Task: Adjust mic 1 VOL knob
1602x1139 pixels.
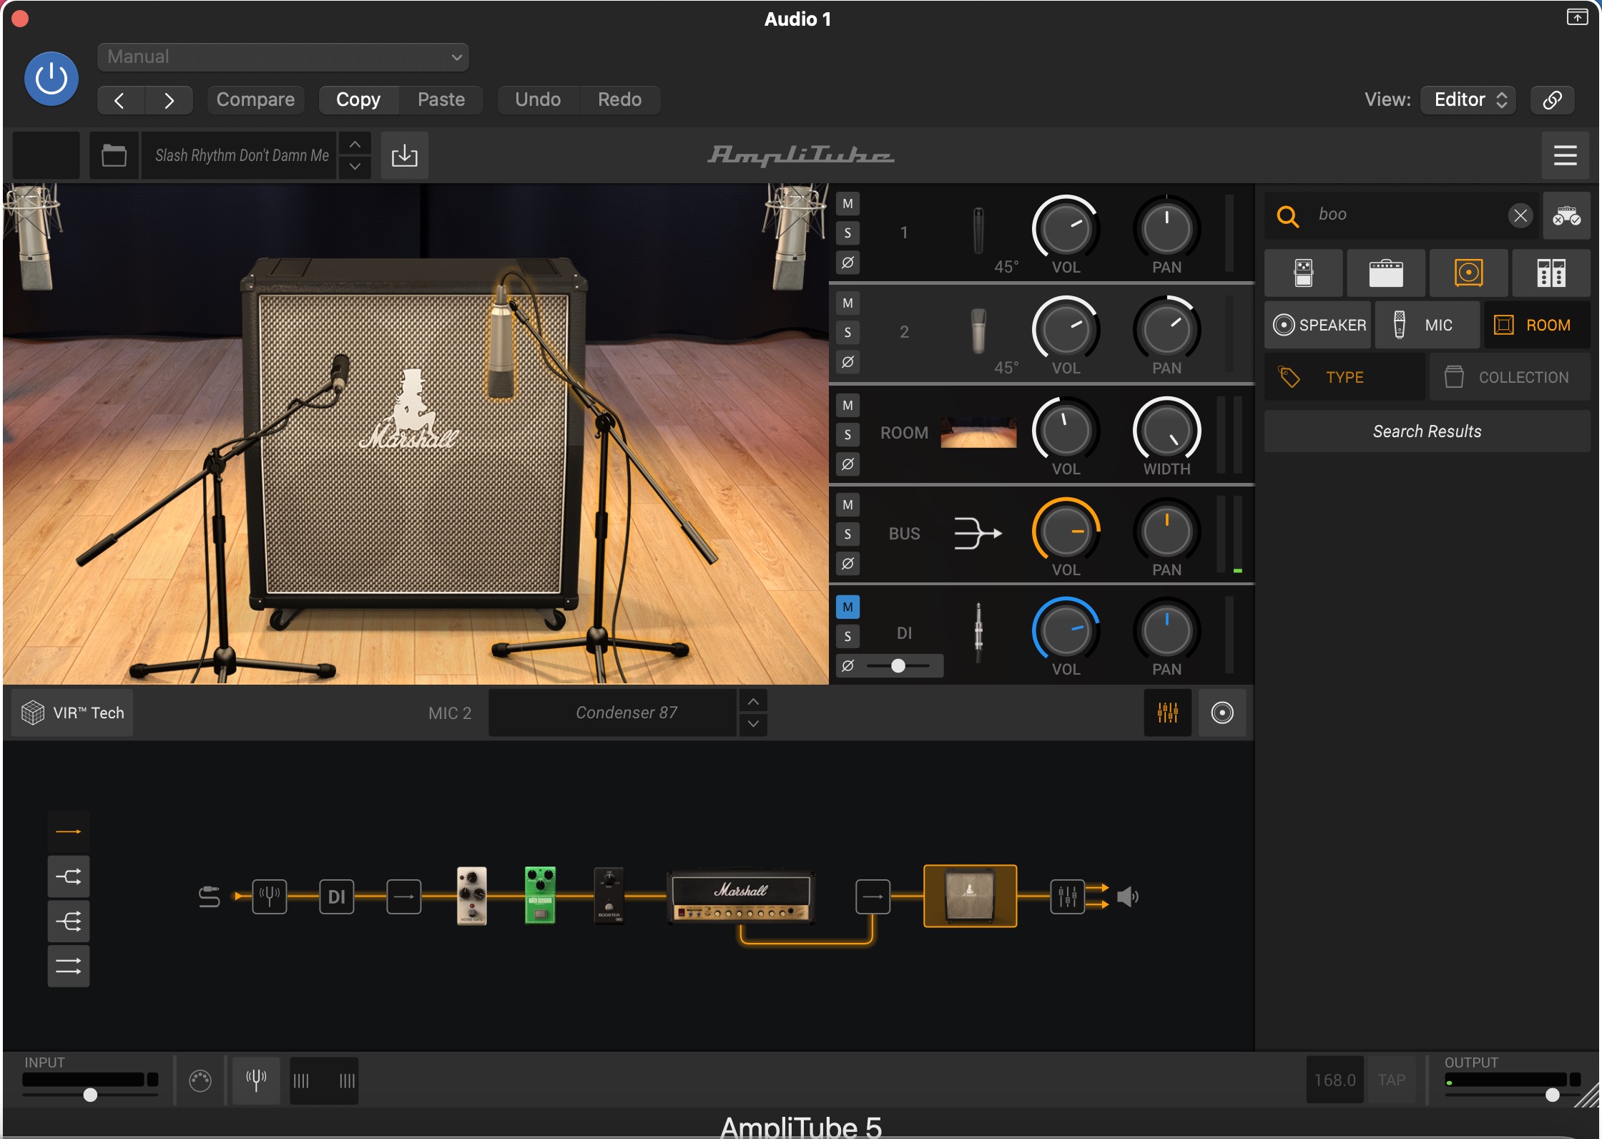Action: [x=1066, y=228]
